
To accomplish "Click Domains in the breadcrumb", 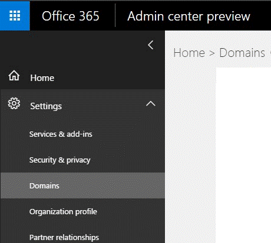I will [x=242, y=53].
